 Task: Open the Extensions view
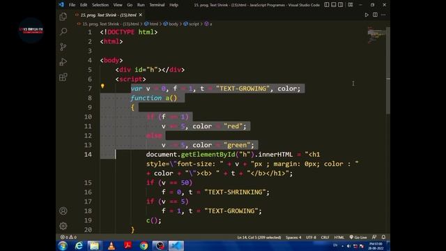pos(63,77)
